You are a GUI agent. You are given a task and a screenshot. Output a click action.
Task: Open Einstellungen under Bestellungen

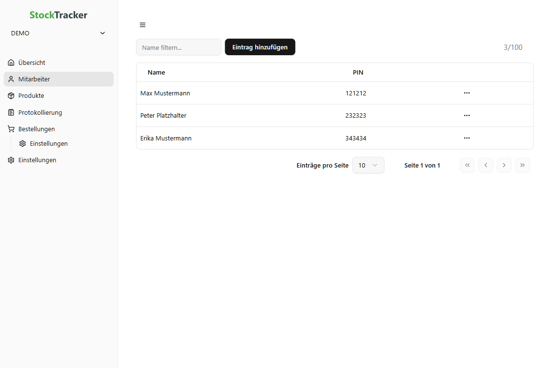[x=48, y=144]
